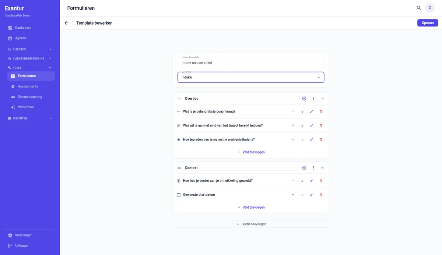This screenshot has height=255, width=442.
Task: Edit the "Hoe heb je eerder" question
Action: point(311,181)
